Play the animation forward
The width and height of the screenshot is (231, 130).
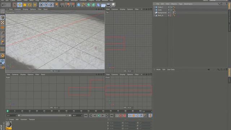(99, 116)
